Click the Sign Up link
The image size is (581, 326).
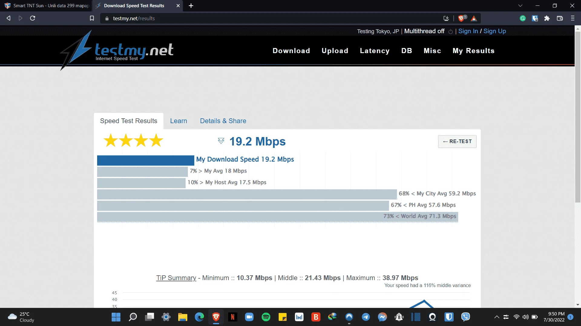coord(494,31)
